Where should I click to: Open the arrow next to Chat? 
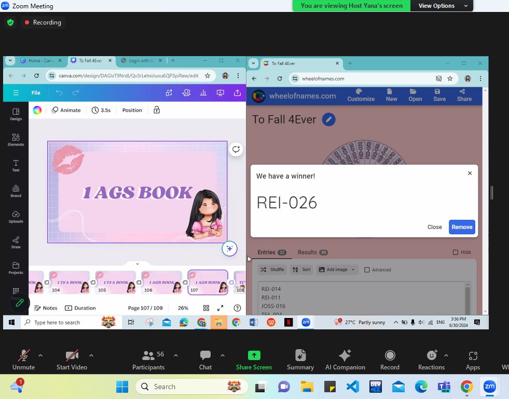pos(223,355)
